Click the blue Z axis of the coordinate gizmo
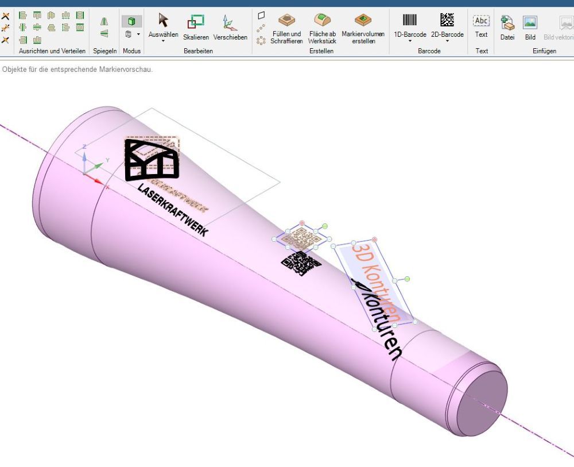The width and height of the screenshot is (574, 467). coord(84,159)
